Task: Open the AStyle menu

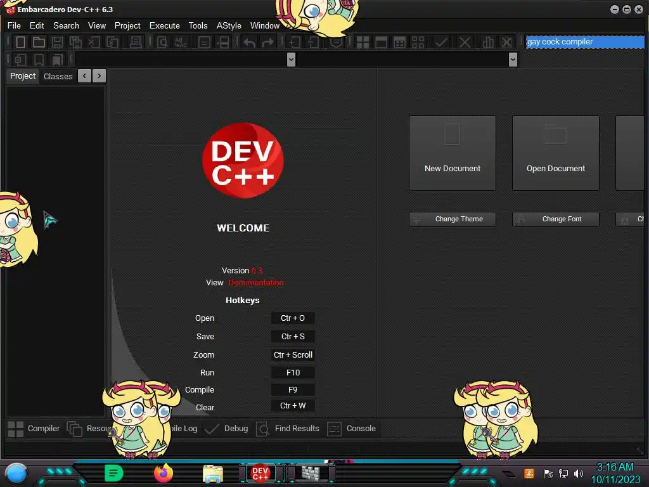Action: [x=229, y=25]
